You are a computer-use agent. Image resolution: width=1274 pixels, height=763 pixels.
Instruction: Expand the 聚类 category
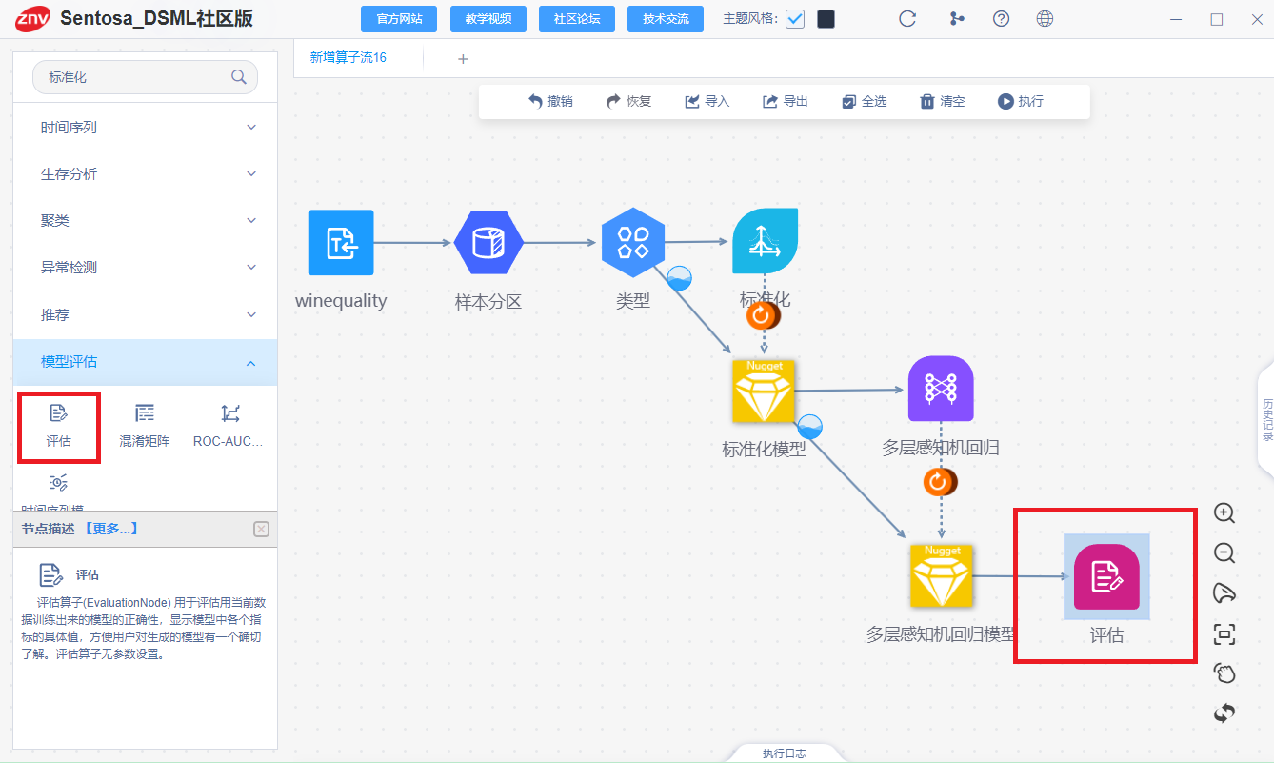145,220
